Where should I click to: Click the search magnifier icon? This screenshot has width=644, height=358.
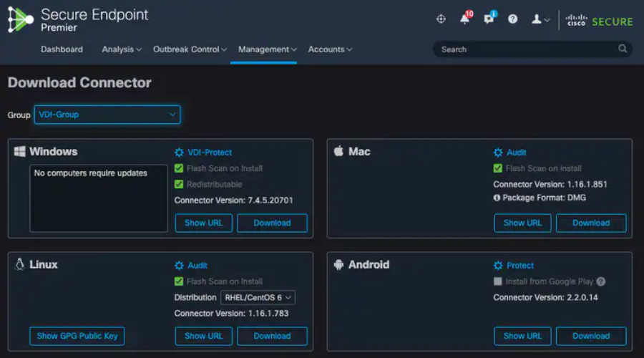click(x=623, y=49)
